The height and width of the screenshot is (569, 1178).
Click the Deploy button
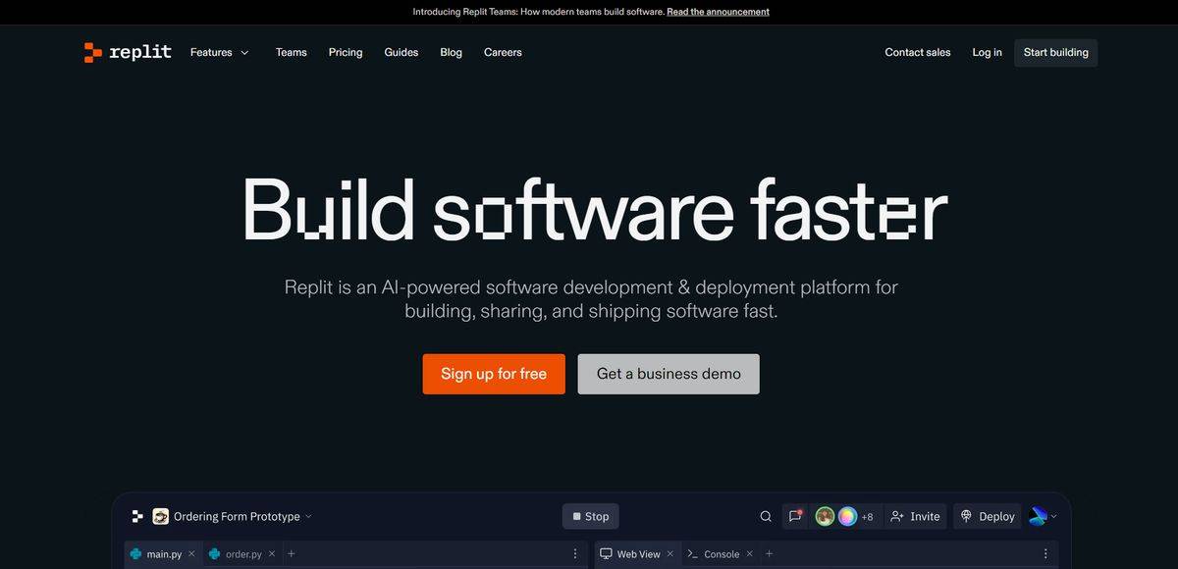click(988, 517)
